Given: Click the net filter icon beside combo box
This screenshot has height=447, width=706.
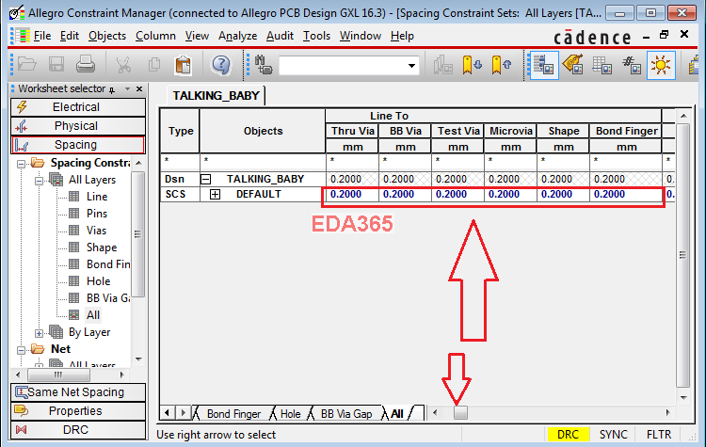Looking at the screenshot, I should coord(264,65).
